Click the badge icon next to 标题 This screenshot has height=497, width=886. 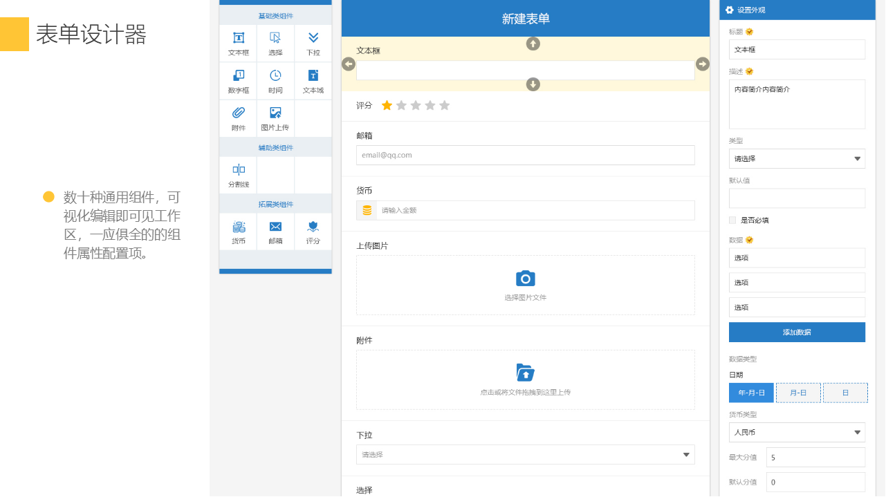[749, 32]
